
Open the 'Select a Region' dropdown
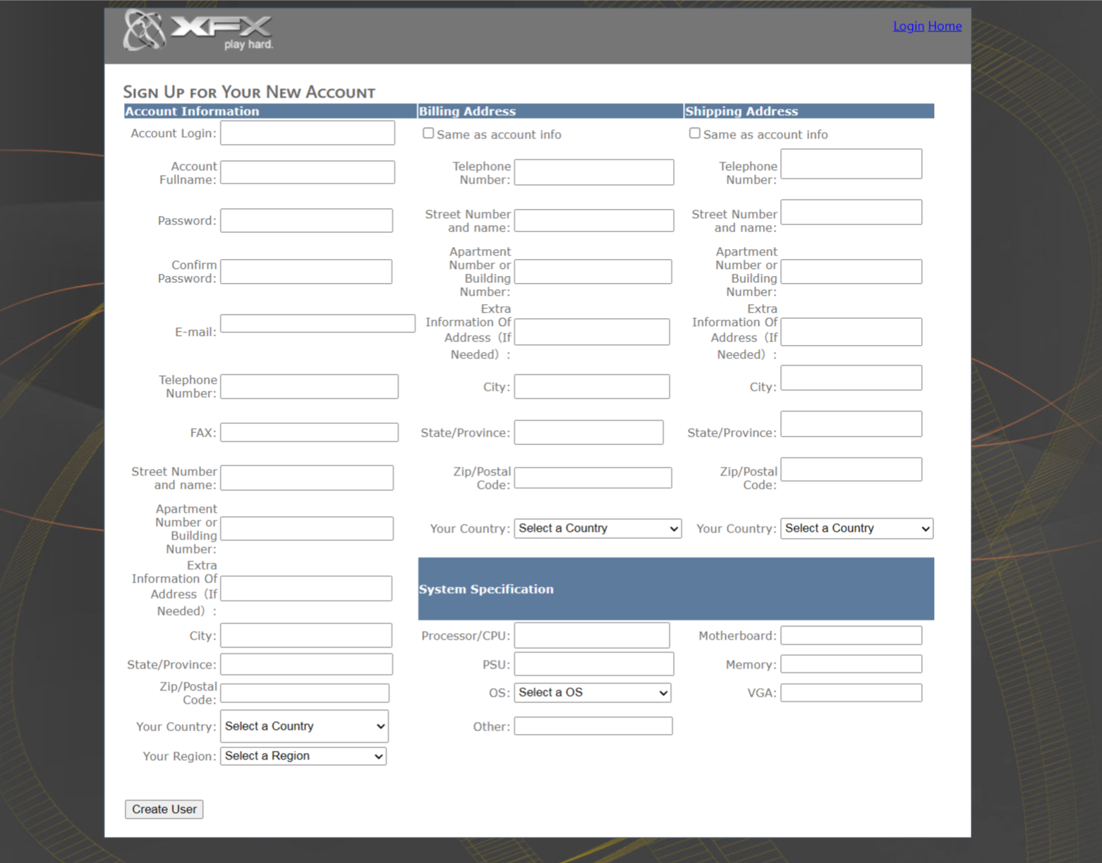303,756
